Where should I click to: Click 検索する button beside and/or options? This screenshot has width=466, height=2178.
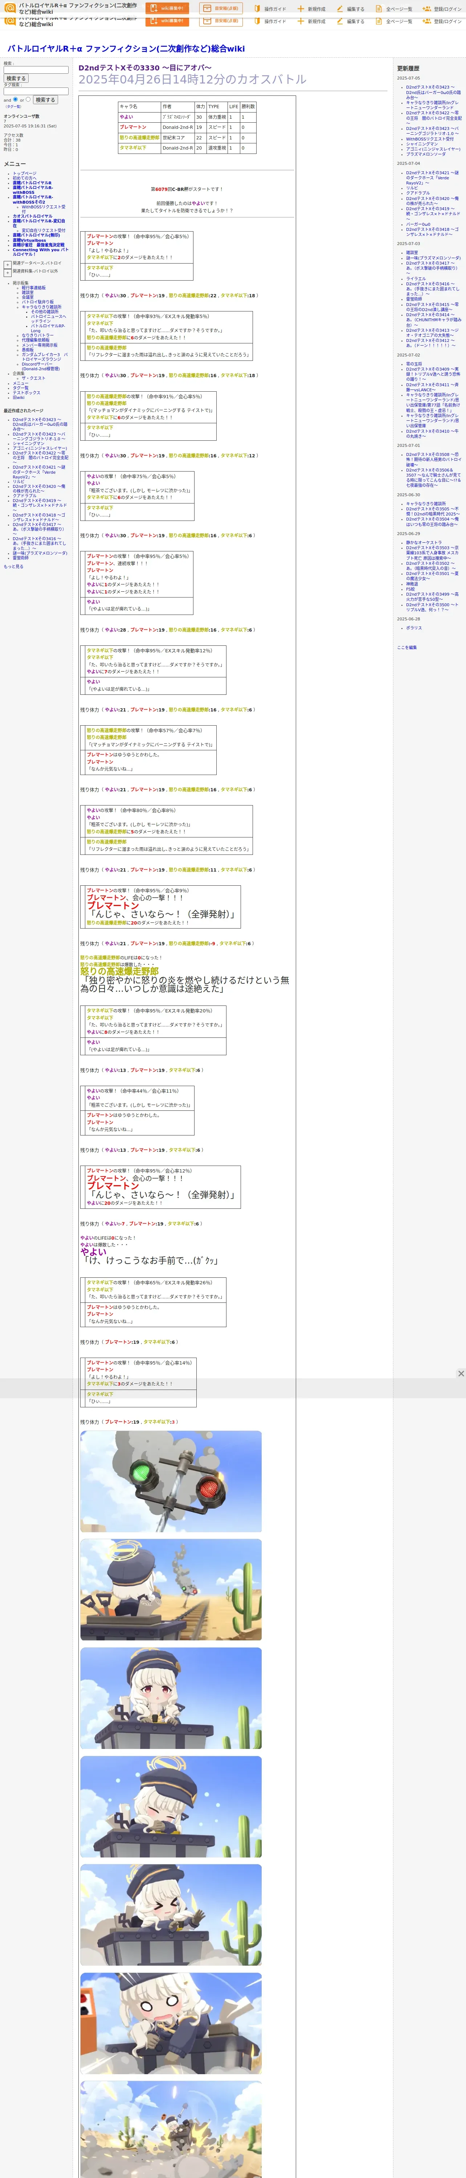[45, 100]
